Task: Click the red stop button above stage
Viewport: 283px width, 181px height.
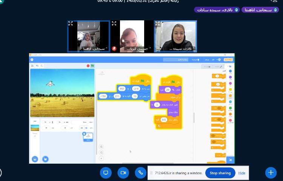Action: click(88, 66)
